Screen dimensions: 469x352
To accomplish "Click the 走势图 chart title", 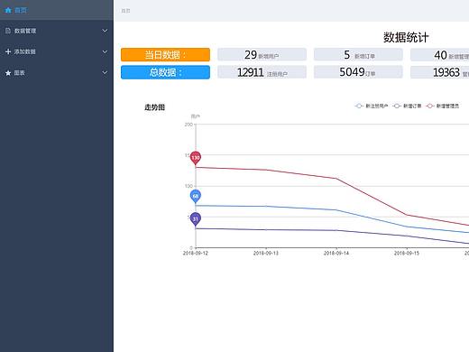I will (154, 107).
